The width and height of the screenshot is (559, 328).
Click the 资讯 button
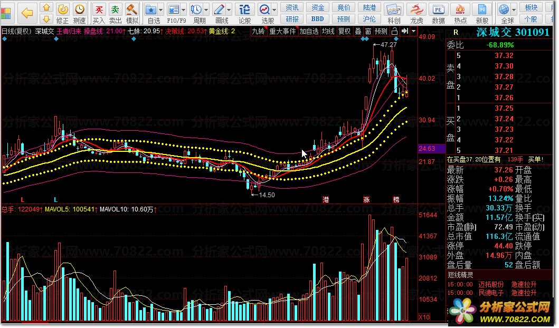point(292,7)
